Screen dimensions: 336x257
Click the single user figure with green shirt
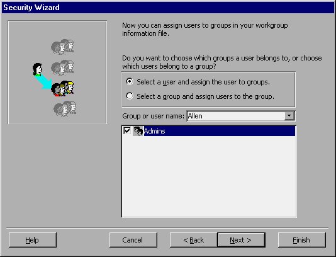coord(37,69)
